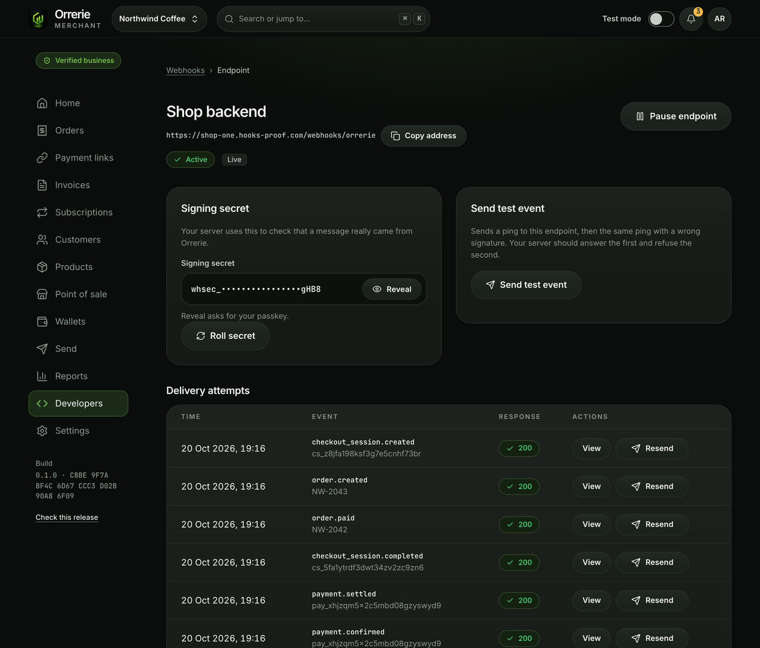
Task: Click the Active status badge
Action: click(x=191, y=160)
